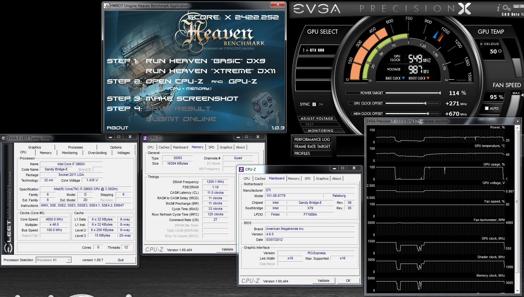Click CPU-Z icon in Mainboard window title
Viewport: 524px width, 297px height.
click(x=241, y=169)
